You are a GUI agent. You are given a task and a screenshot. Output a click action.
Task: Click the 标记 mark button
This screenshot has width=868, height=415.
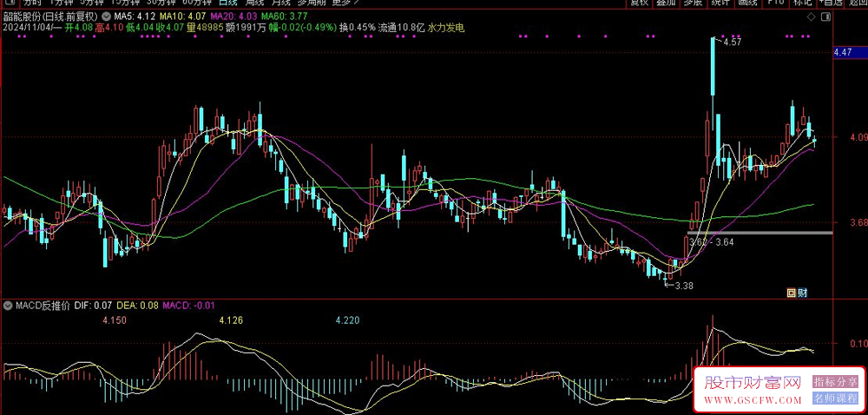[801, 3]
